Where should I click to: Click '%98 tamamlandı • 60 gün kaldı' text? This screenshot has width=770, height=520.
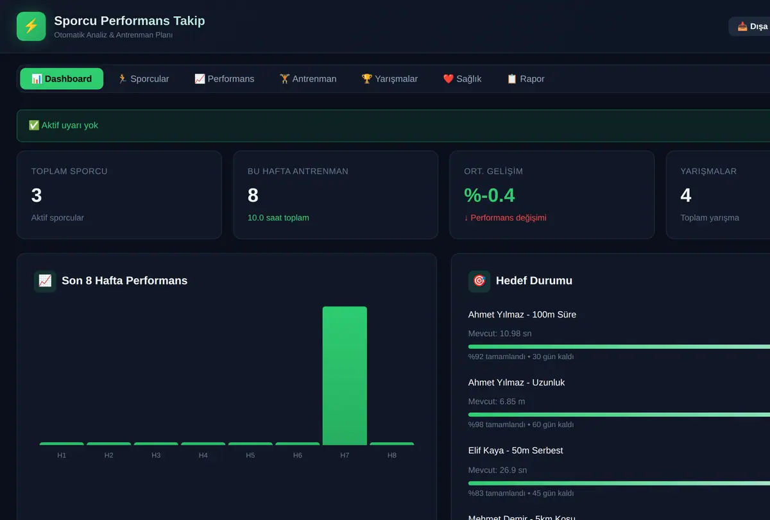coord(521,425)
